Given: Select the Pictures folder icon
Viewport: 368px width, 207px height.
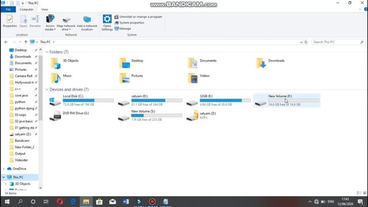Looking at the screenshot, I should pos(124,78).
